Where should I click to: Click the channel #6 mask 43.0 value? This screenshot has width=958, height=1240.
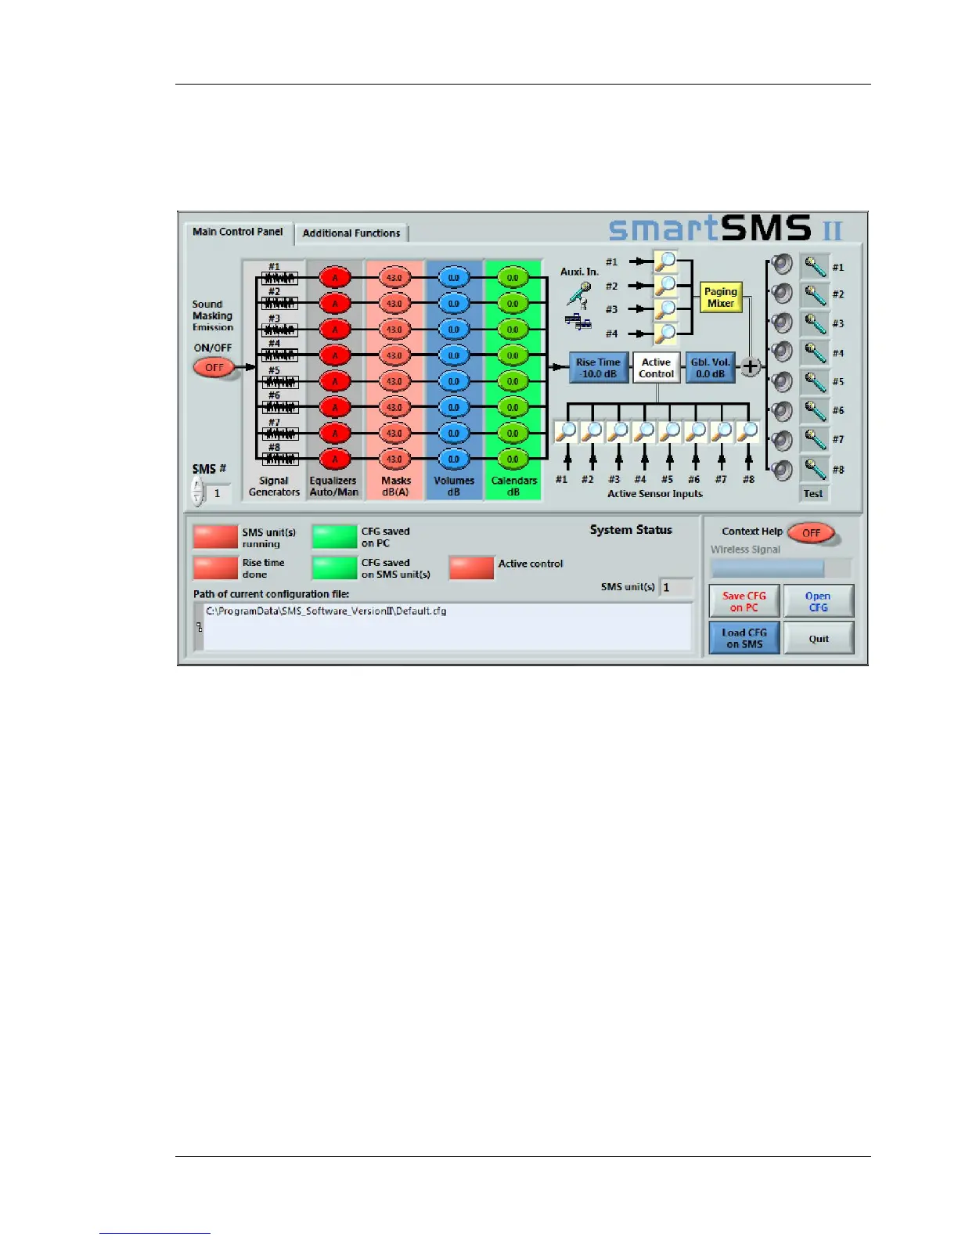pos(394,407)
